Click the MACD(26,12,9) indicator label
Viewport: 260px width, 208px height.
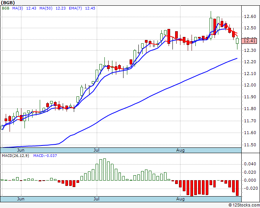tap(15, 156)
